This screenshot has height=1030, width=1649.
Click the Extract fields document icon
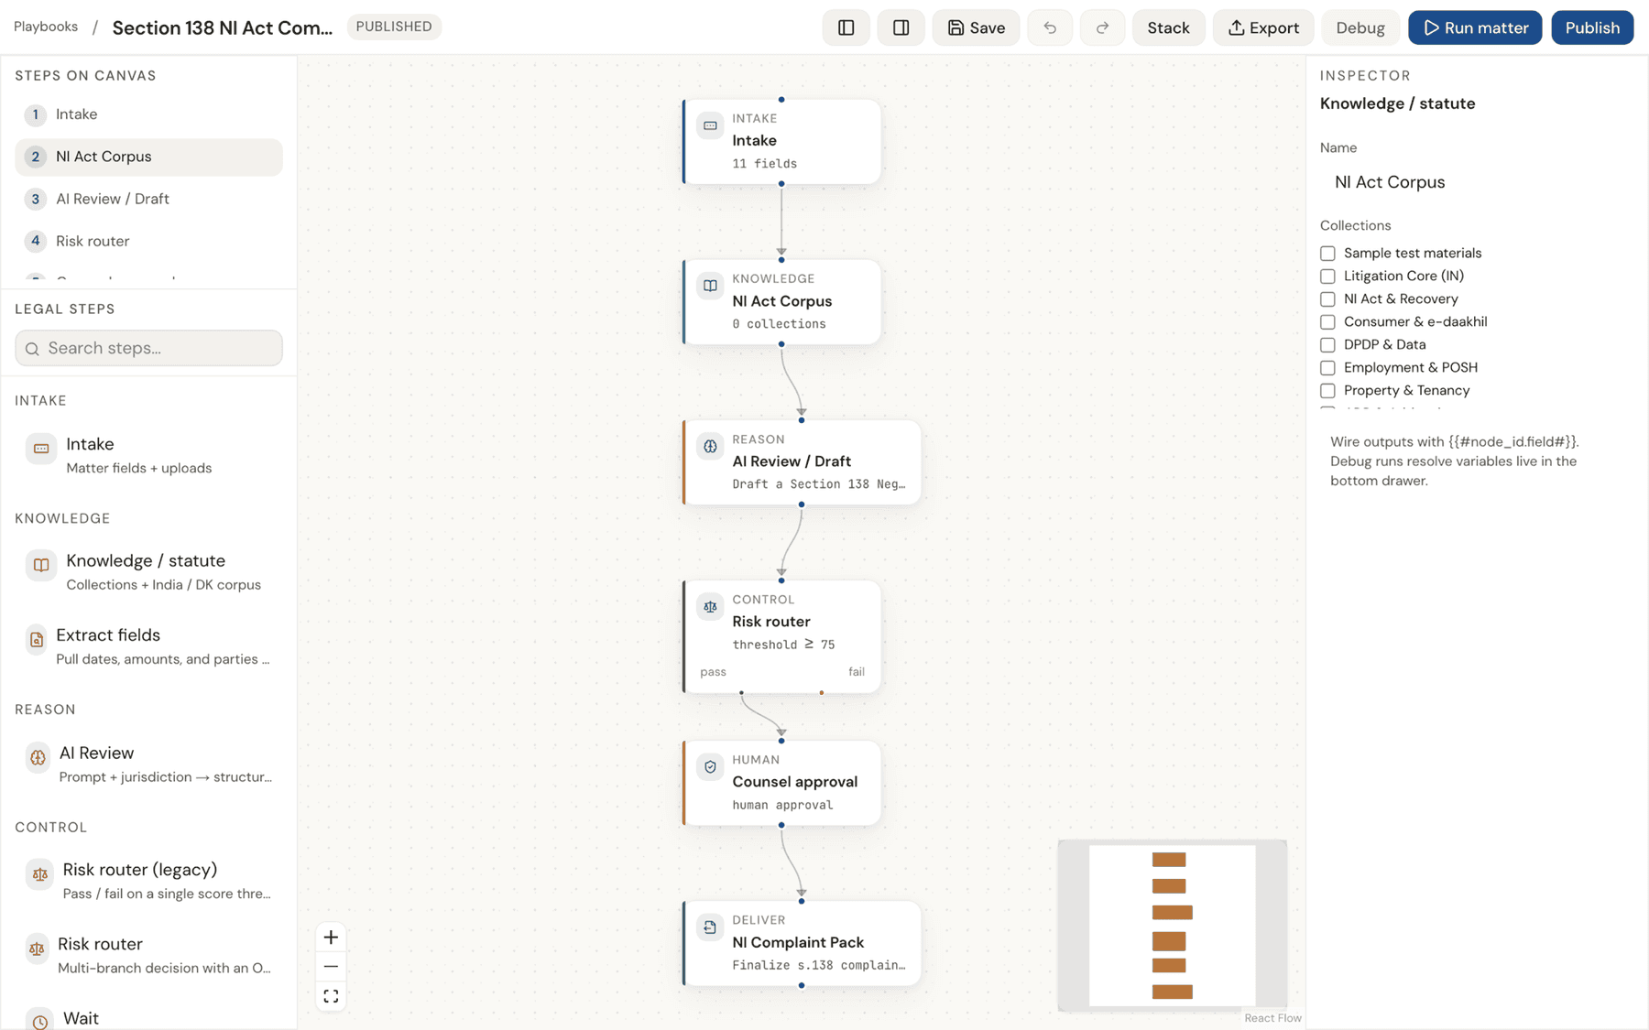[x=37, y=640]
